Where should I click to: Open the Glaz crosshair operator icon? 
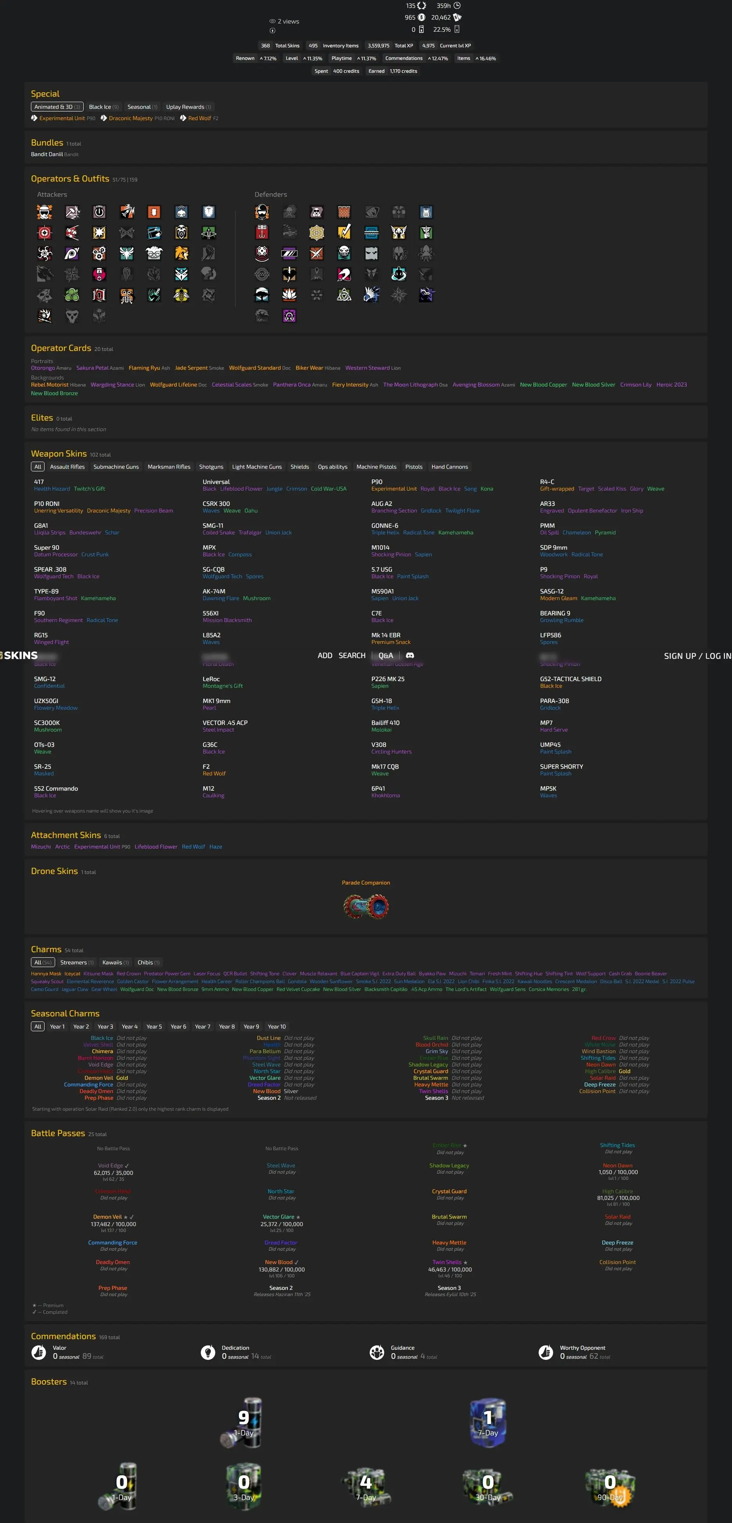(44, 233)
